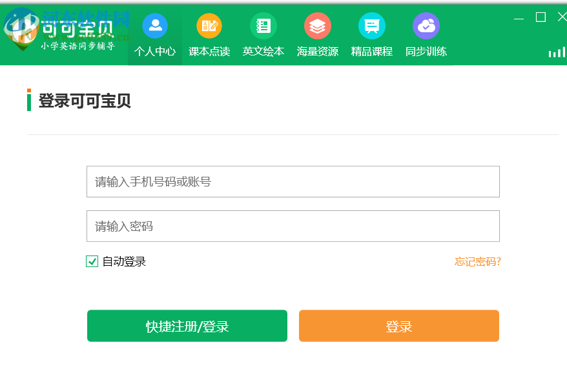Uncheck the 自动登录 auto-login checkbox

coord(92,261)
